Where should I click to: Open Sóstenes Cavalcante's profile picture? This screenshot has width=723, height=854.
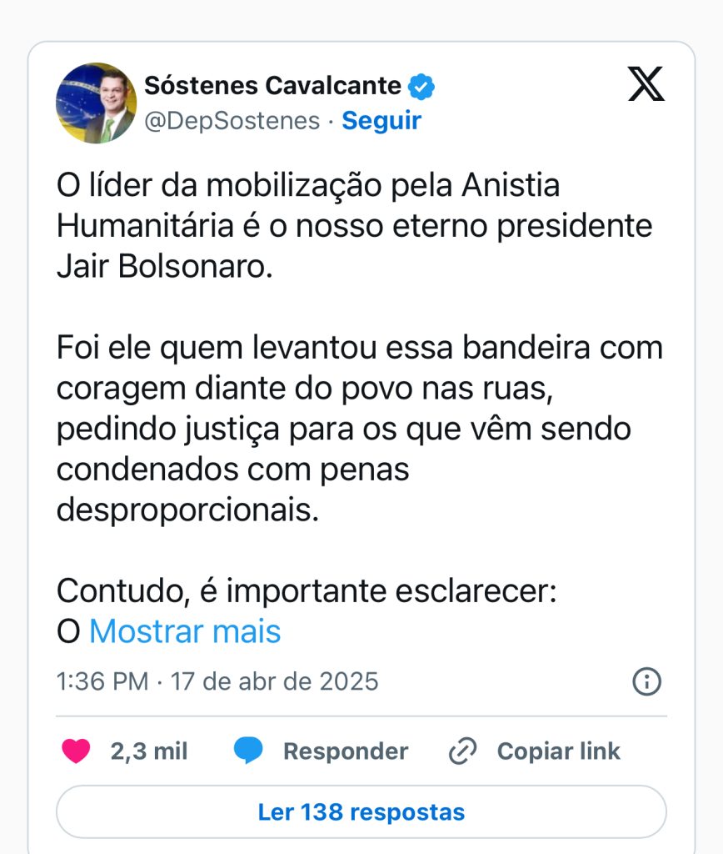(x=96, y=103)
